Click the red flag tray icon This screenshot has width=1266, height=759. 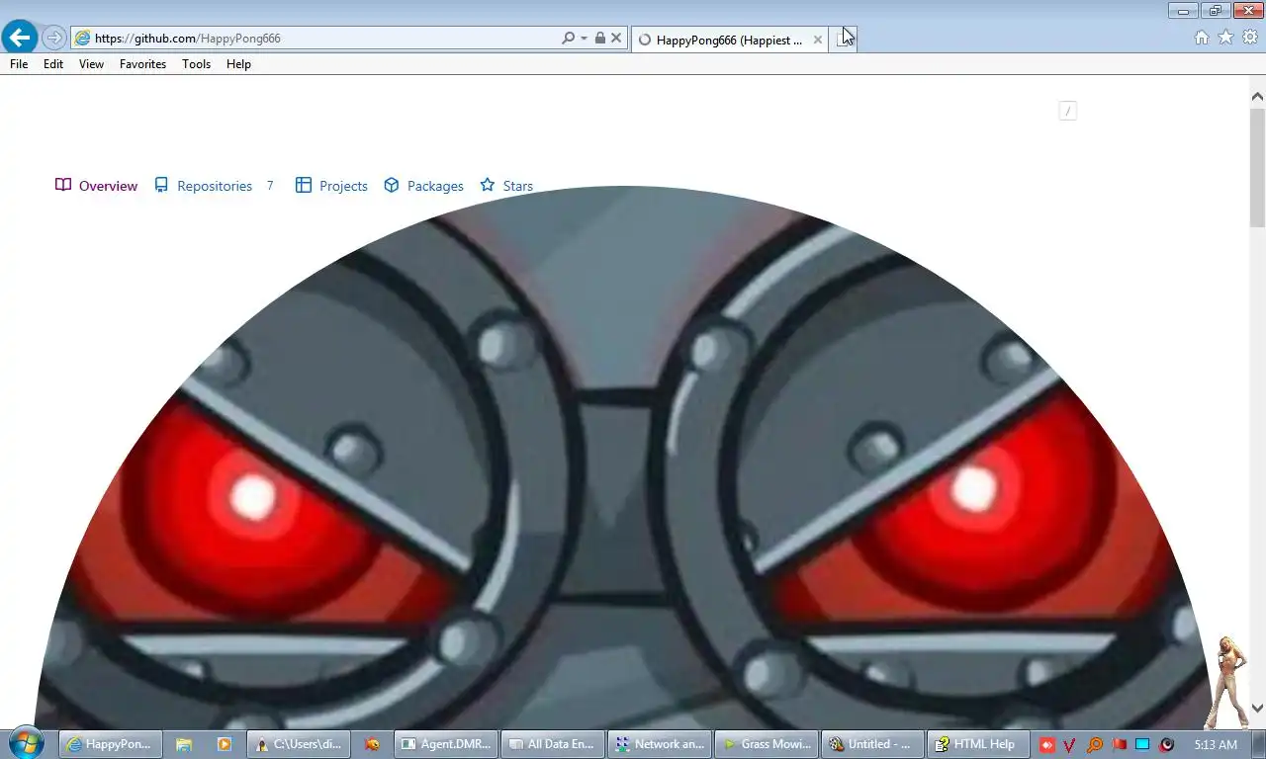point(1119,744)
